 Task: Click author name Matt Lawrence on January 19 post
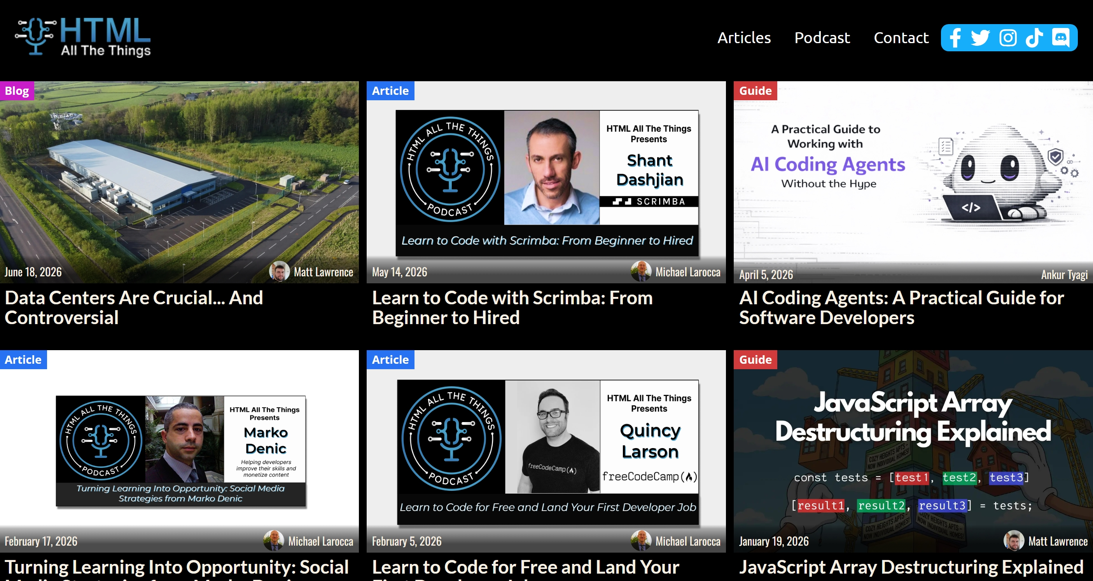(x=1058, y=541)
